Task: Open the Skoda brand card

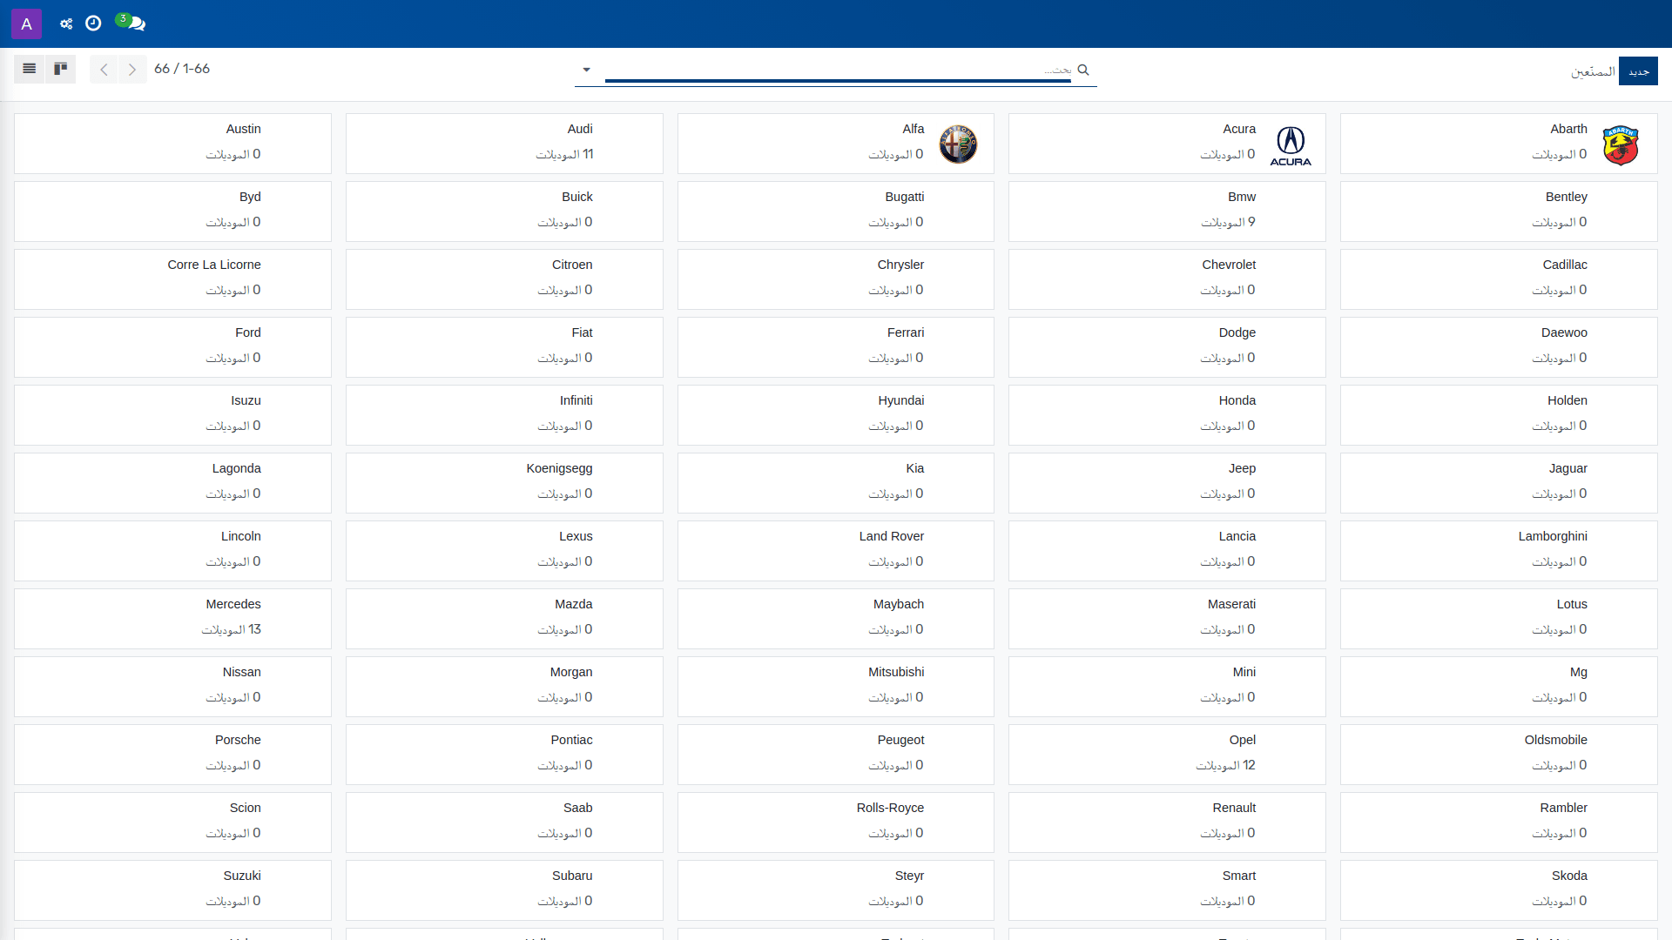Action: 1499,890
